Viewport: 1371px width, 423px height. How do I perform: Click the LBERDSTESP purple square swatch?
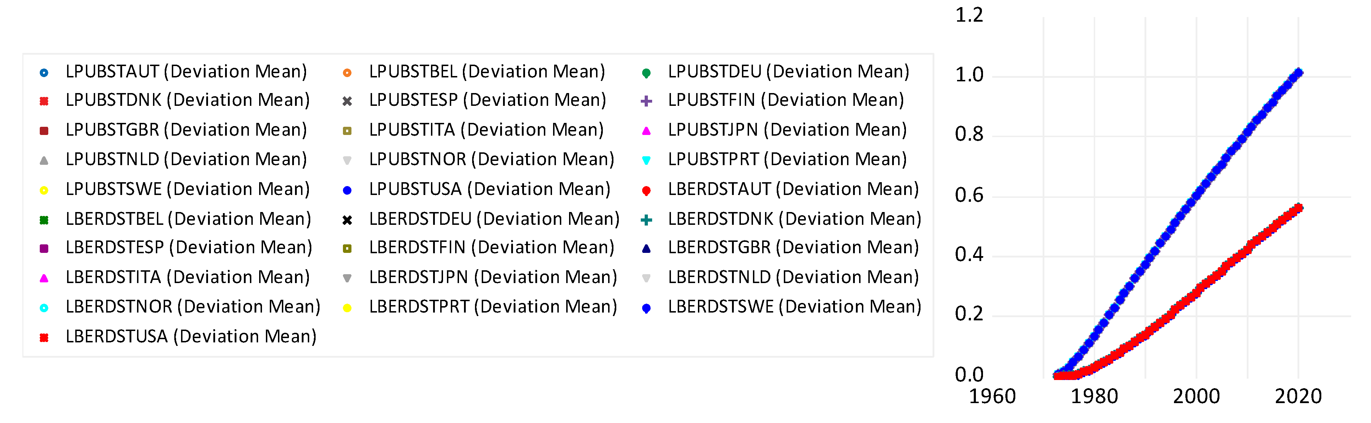pos(44,249)
